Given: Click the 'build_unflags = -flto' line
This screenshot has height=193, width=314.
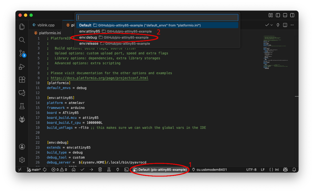Looking at the screenshot, I should pyautogui.click(x=126, y=128).
